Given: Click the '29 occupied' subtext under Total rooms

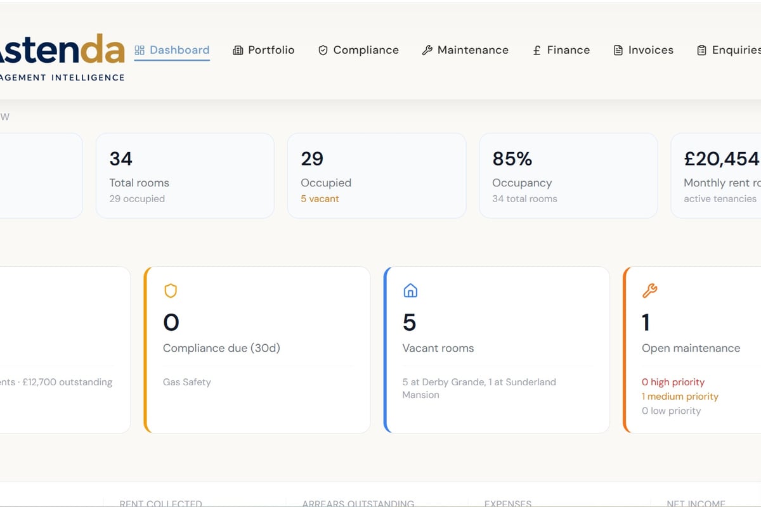Looking at the screenshot, I should click(137, 199).
